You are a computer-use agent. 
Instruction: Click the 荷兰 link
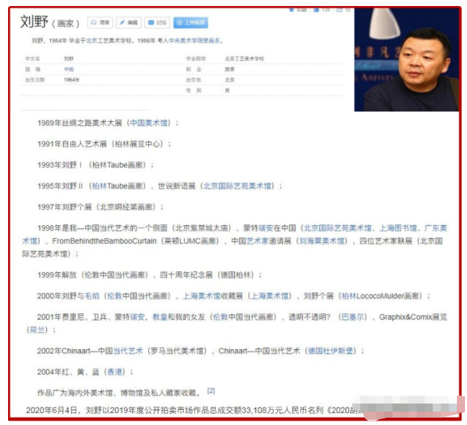[x=37, y=330]
